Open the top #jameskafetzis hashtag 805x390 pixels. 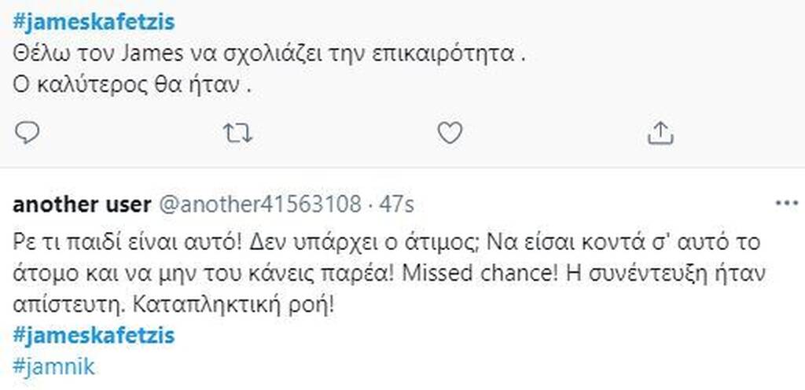[x=94, y=23]
